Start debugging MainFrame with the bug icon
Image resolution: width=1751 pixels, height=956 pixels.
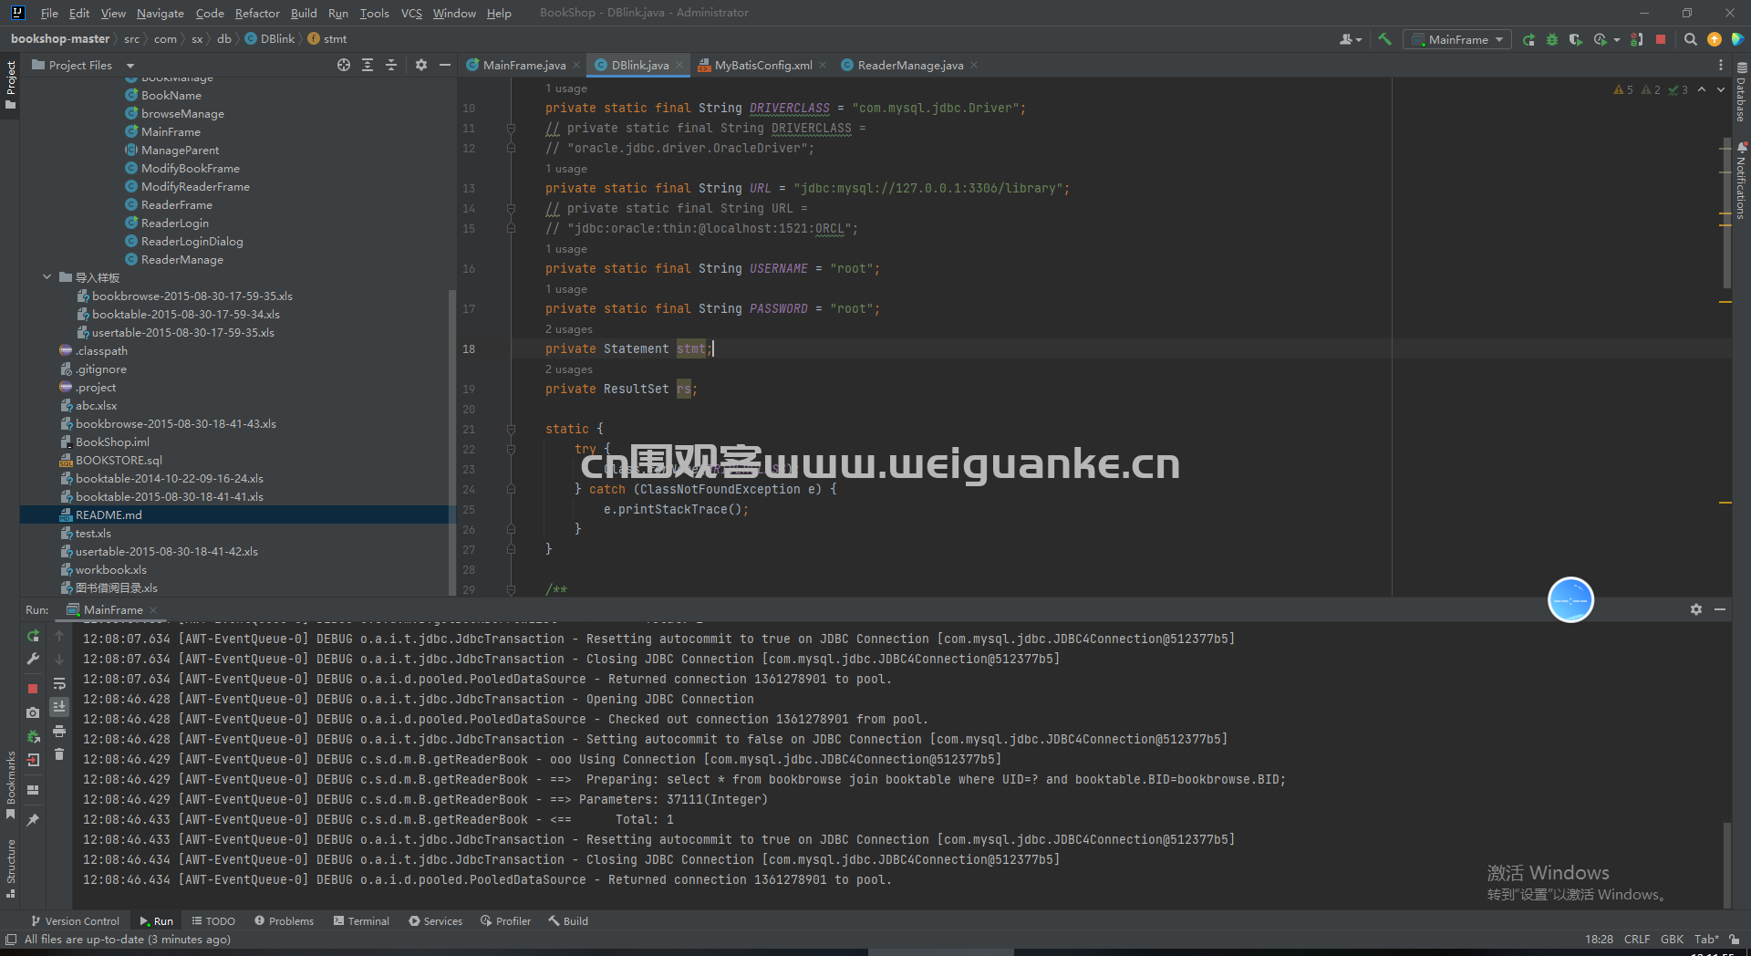click(1552, 39)
